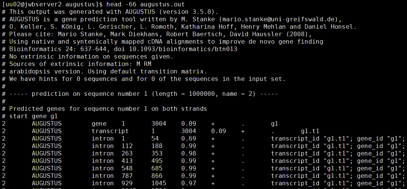Screen dimensions: 407x189
Task: Click the intron end value 495
Action: [x=157, y=161]
